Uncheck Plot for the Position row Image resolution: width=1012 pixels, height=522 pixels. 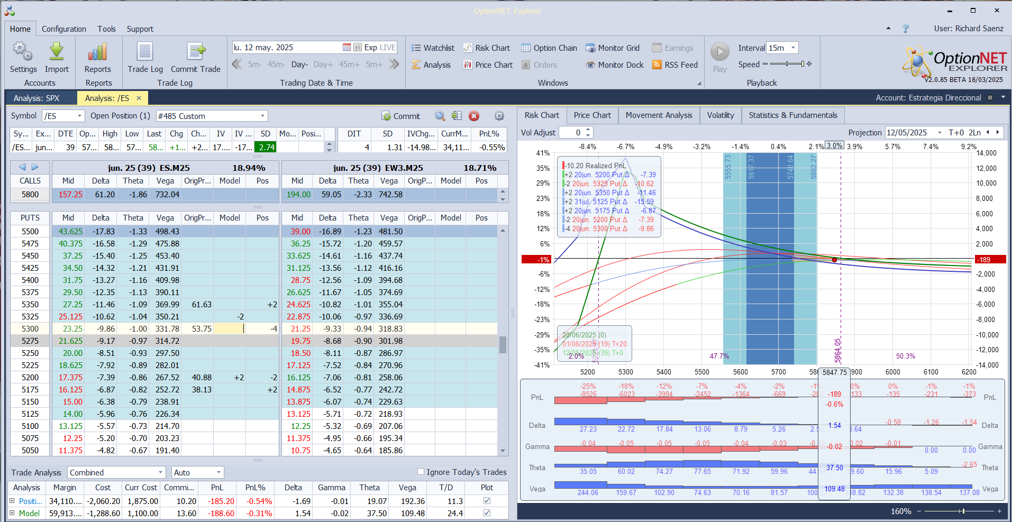[487, 501]
